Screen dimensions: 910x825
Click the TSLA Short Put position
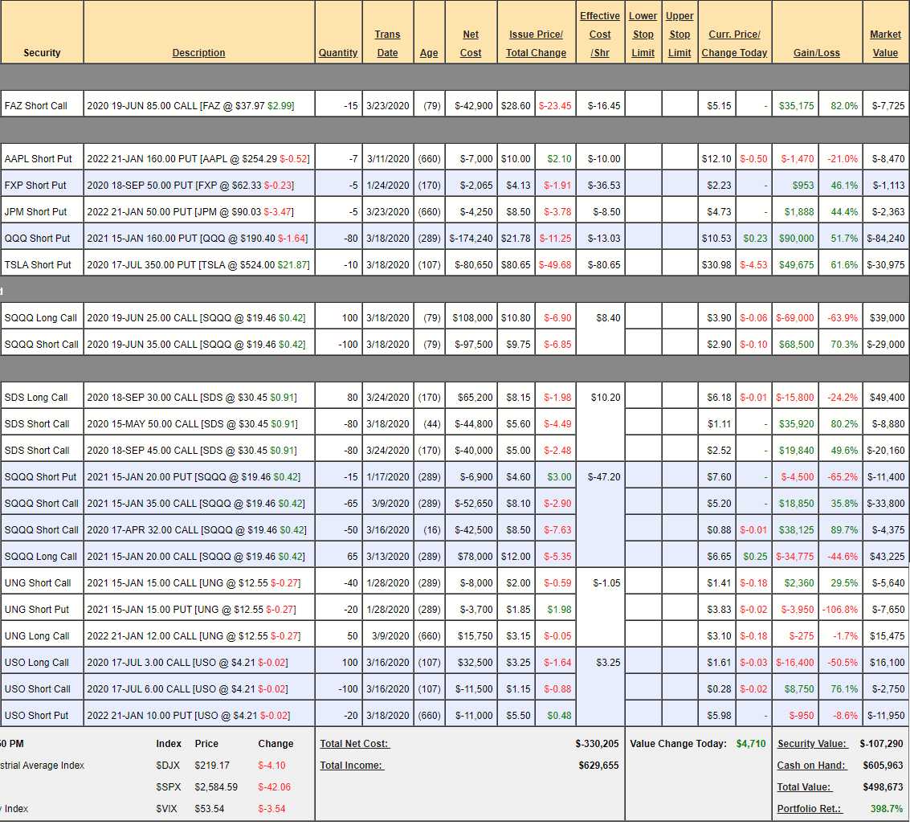click(38, 265)
